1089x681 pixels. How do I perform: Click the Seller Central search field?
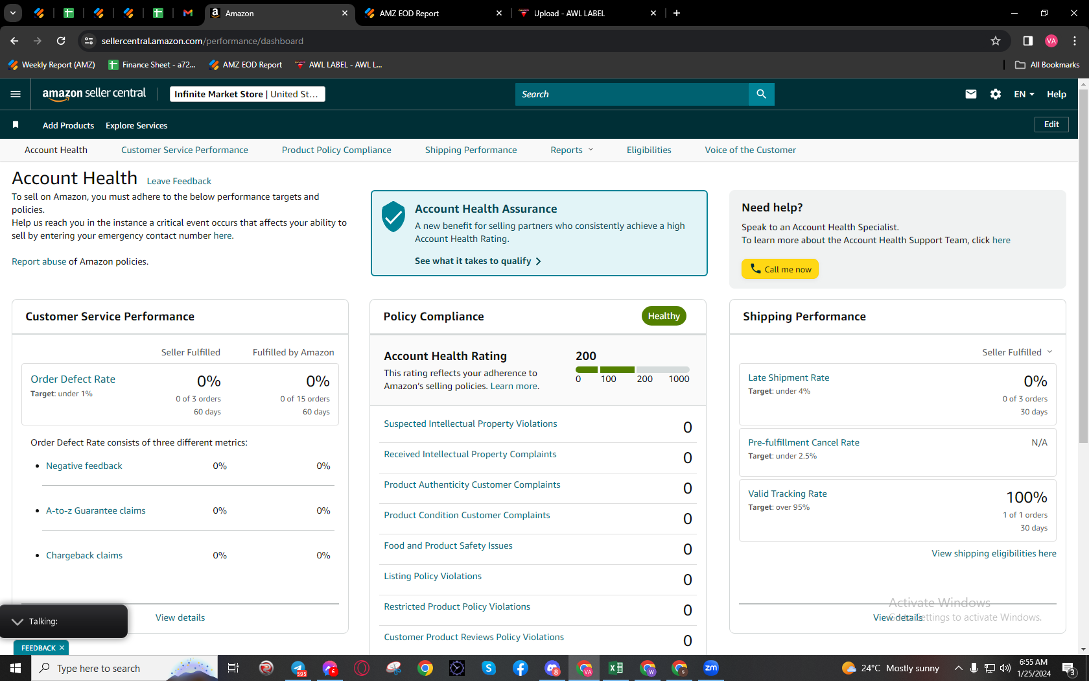(x=632, y=94)
